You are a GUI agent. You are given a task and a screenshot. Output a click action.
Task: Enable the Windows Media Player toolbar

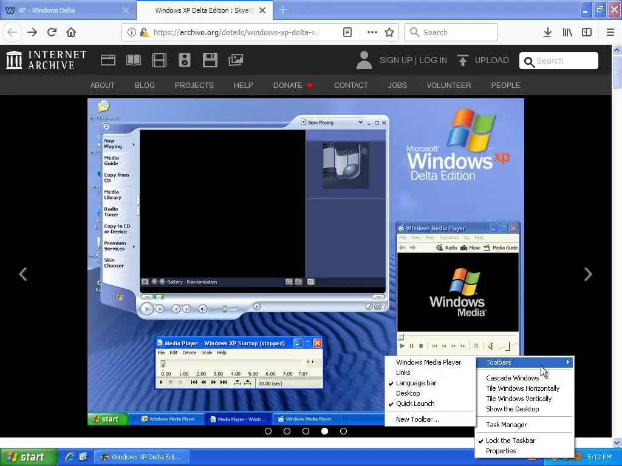point(430,362)
